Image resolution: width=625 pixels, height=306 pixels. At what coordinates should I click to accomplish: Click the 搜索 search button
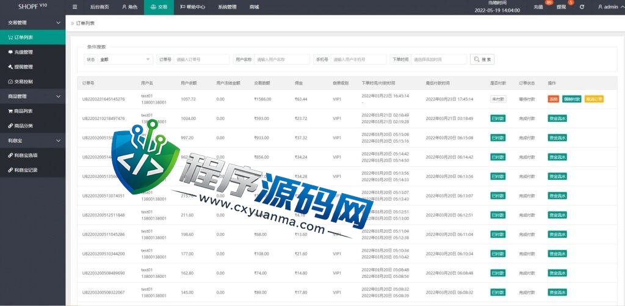pyautogui.click(x=482, y=59)
